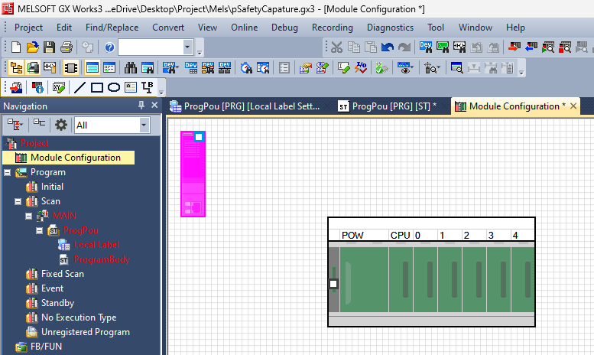
Task: Click the Cut scissors icon
Action: [336, 47]
